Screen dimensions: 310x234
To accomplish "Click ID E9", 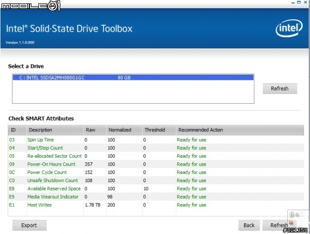I will point(12,197).
